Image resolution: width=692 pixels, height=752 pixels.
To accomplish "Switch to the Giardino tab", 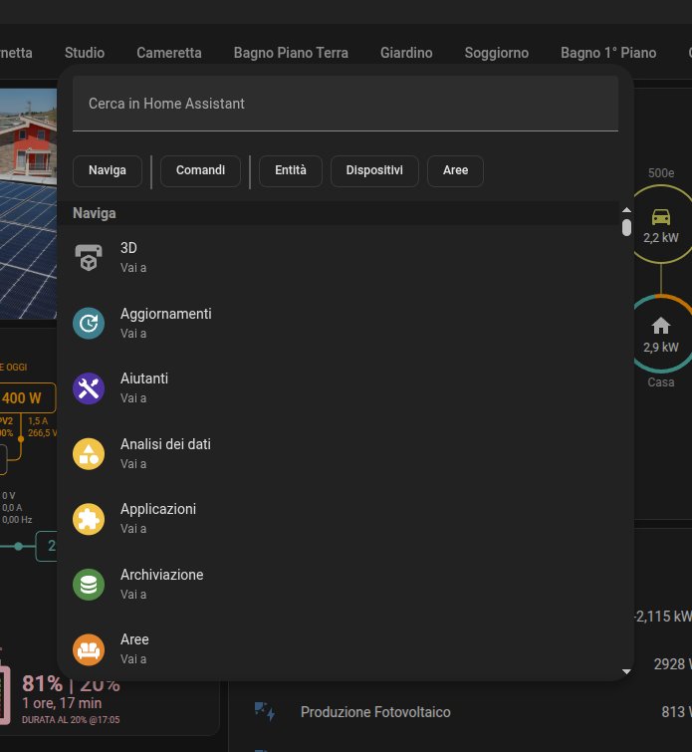I will 406,53.
